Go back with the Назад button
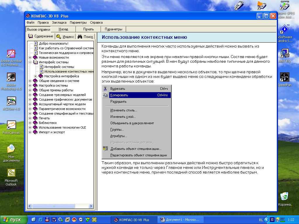This screenshot has width=299, height=224. point(63,29)
